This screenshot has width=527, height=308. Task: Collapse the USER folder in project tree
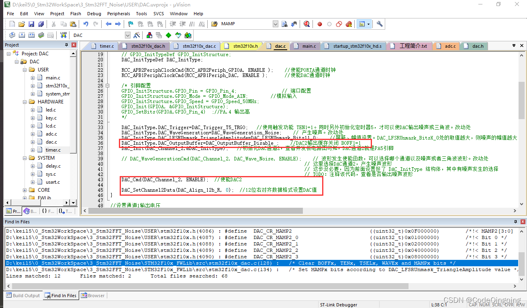[25, 70]
